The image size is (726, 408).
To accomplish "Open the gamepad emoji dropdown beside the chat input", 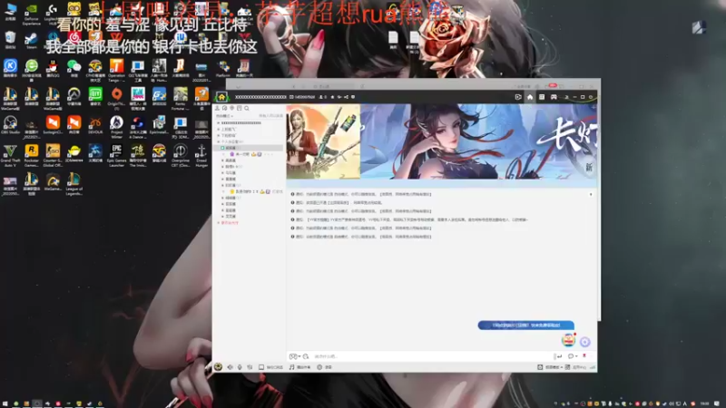I will tap(294, 356).
